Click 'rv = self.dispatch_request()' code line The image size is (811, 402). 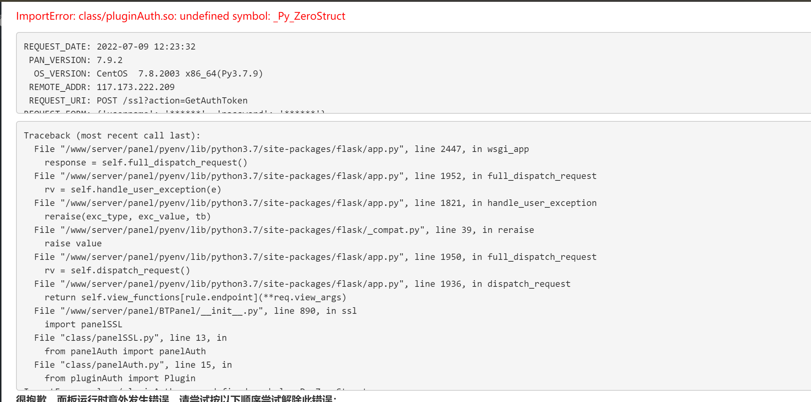click(117, 270)
